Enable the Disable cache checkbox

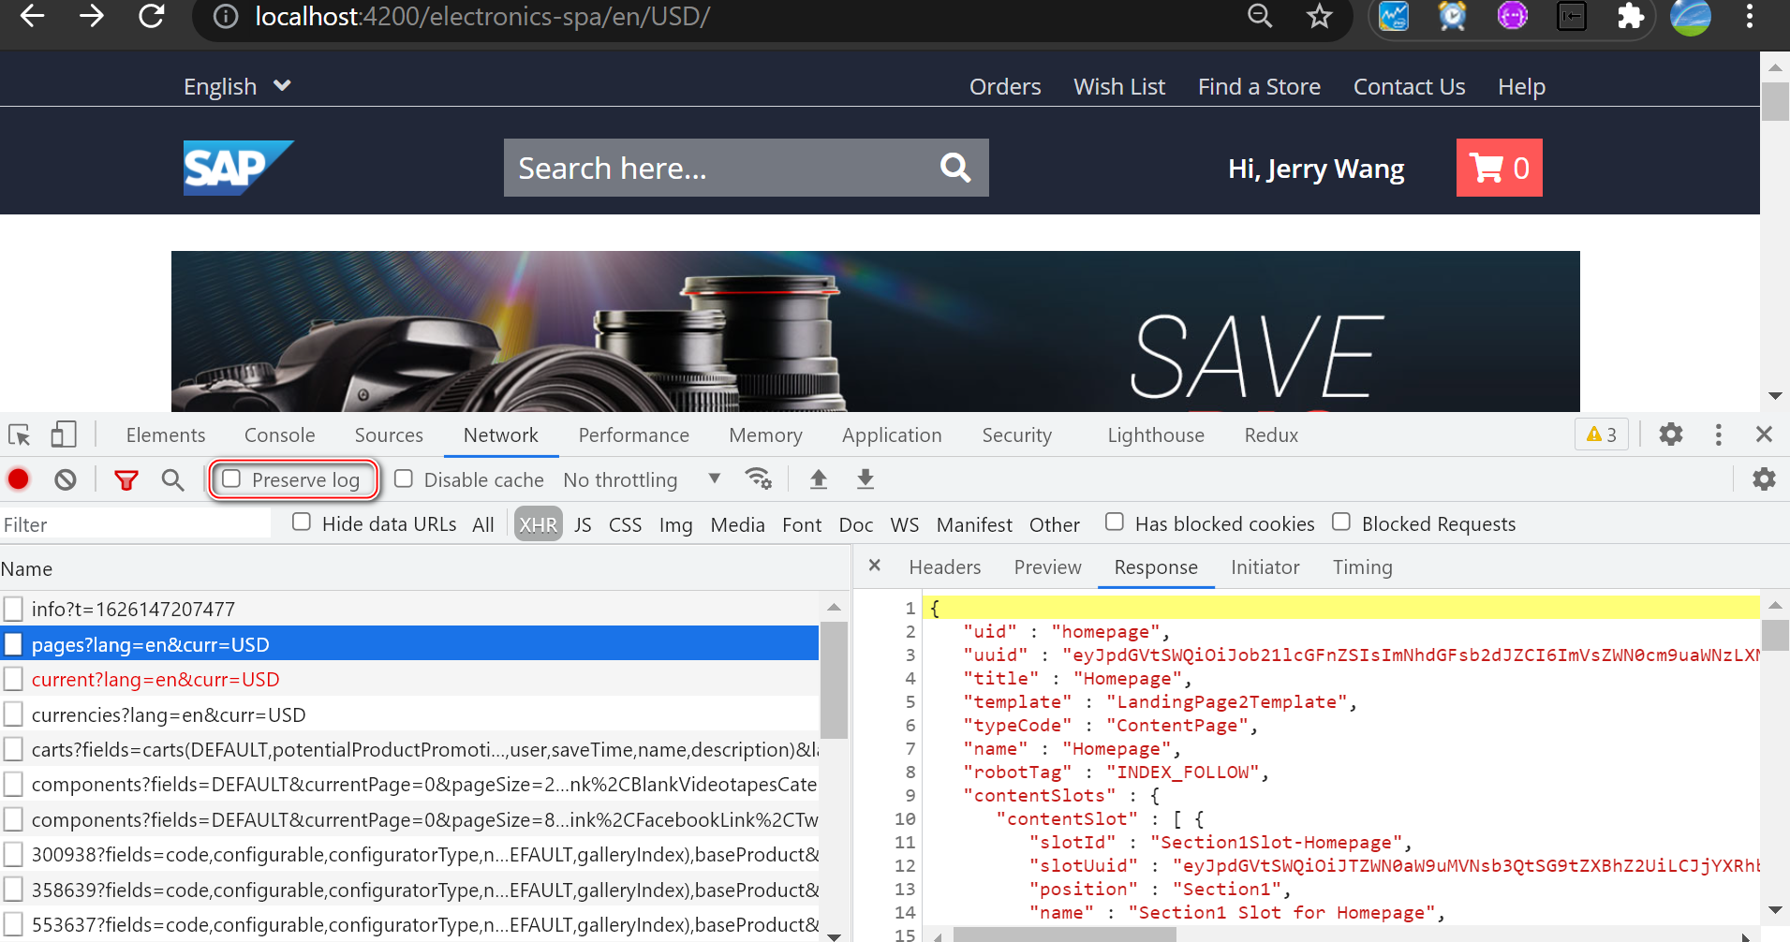coord(404,478)
